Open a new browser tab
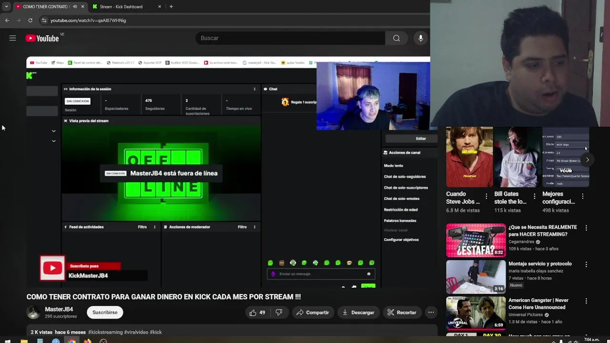This screenshot has height=343, width=610. tap(171, 7)
